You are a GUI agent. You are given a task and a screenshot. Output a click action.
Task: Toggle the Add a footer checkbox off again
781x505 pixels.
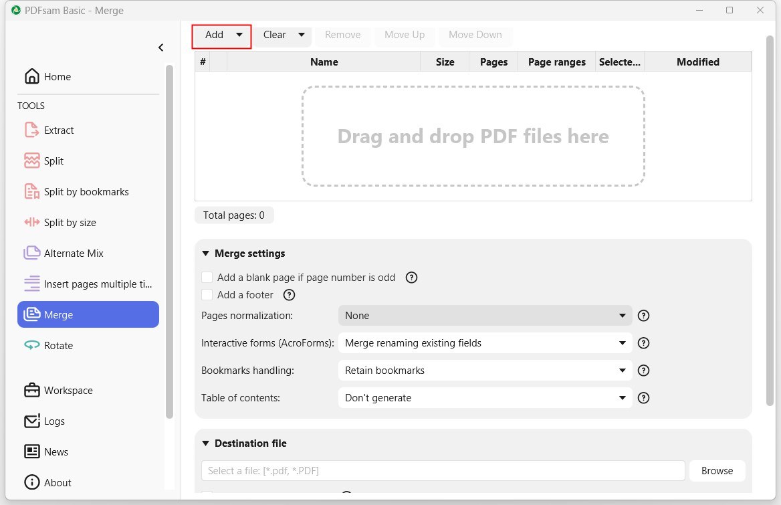207,294
